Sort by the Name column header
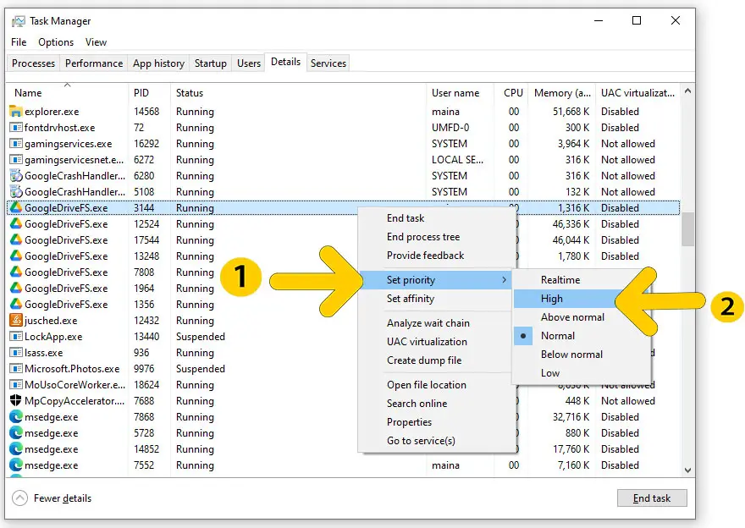Screen dimensions: 745x528 click(x=28, y=93)
